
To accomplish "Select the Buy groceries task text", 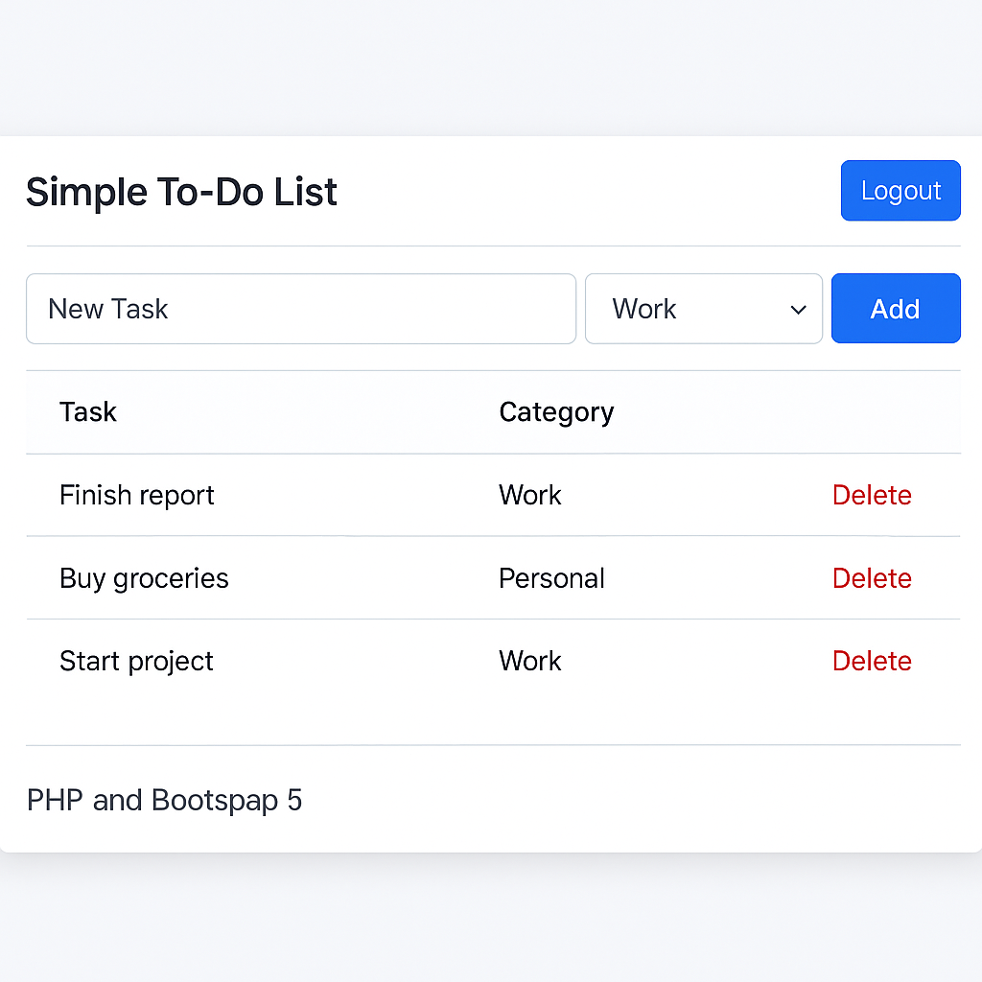I will point(144,578).
